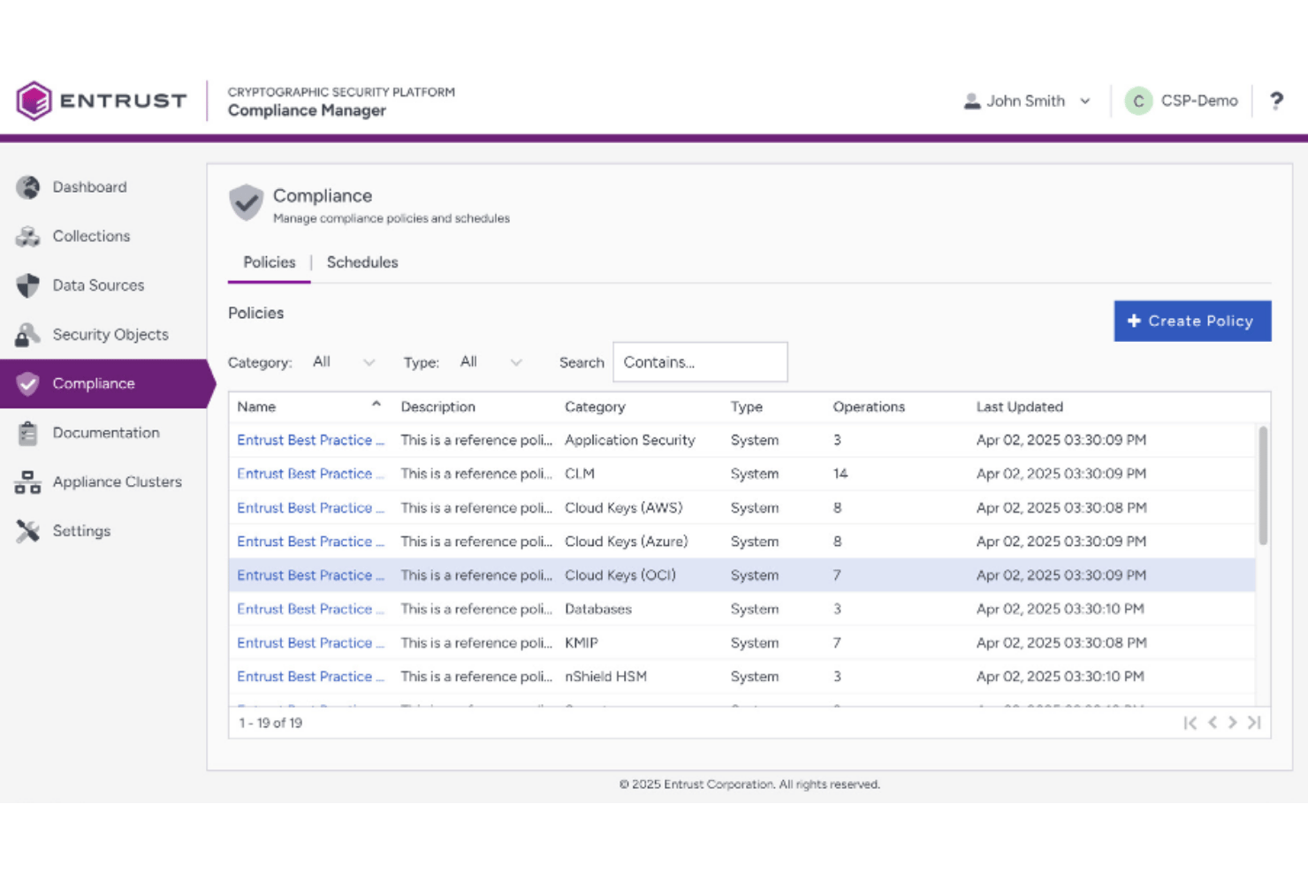Open the Cloud Keys (OCI) policy link
Image resolution: width=1308 pixels, height=872 pixels.
(x=310, y=575)
